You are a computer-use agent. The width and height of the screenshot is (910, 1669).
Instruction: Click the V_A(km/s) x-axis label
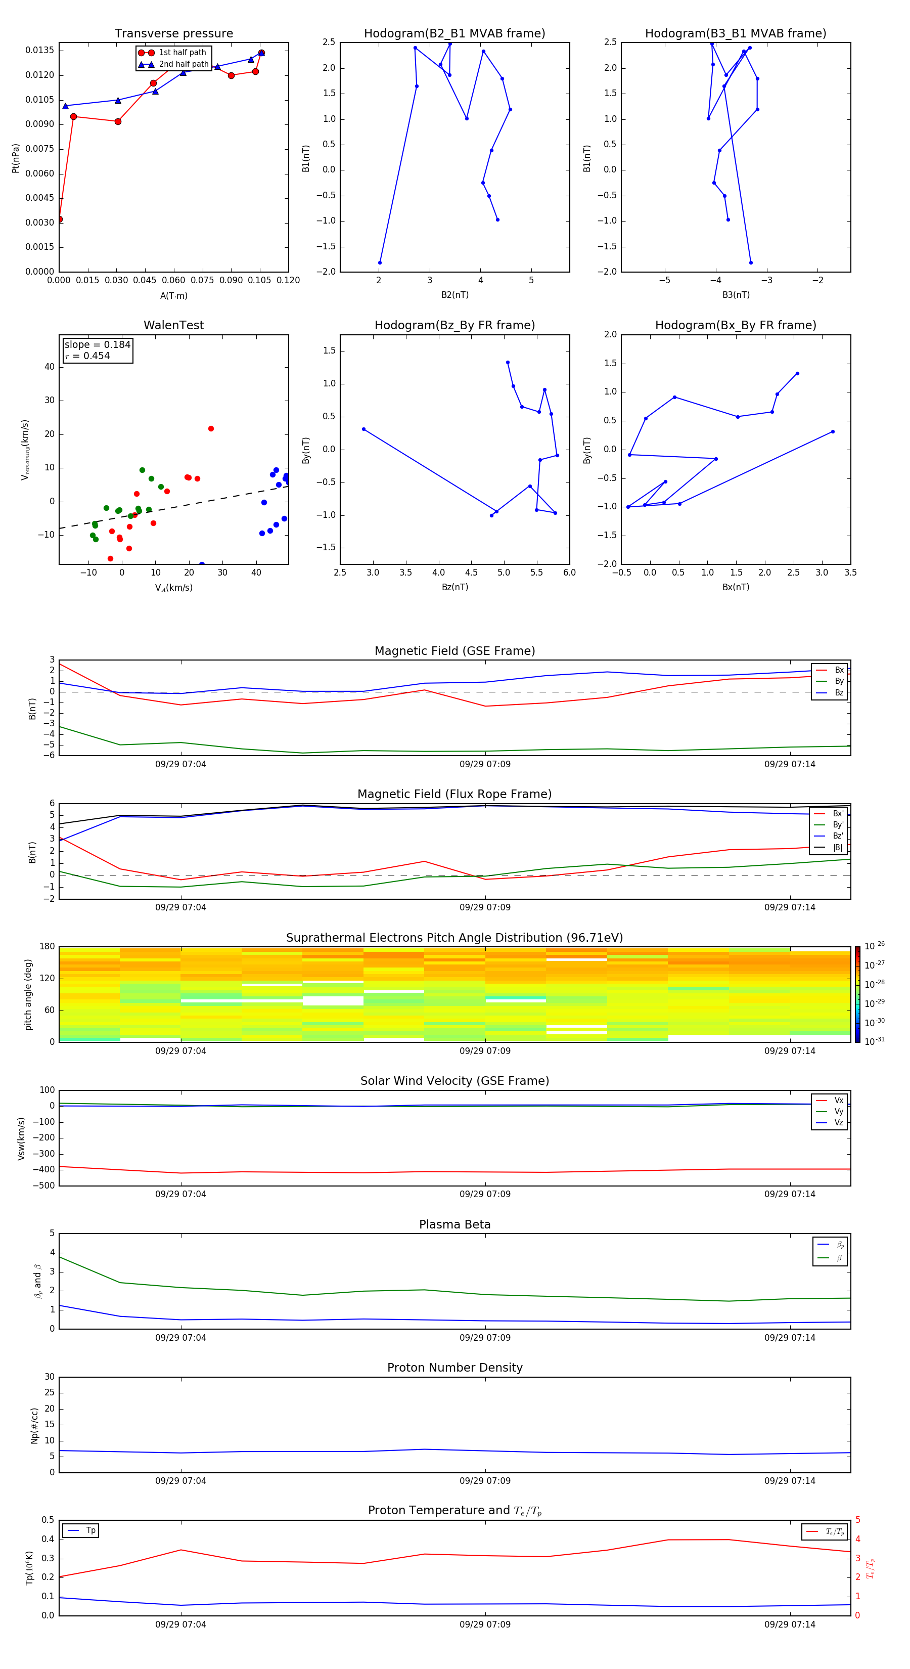pyautogui.click(x=173, y=588)
